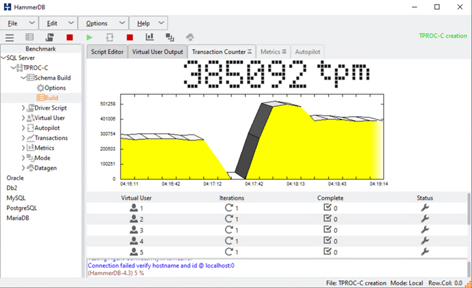
Task: Toggle Complete checkbox for Virtual User 3
Action: coord(328,231)
